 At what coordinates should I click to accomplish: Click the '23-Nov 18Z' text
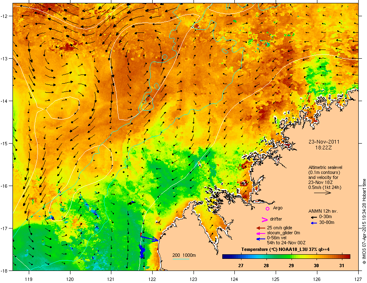[x=320, y=182]
